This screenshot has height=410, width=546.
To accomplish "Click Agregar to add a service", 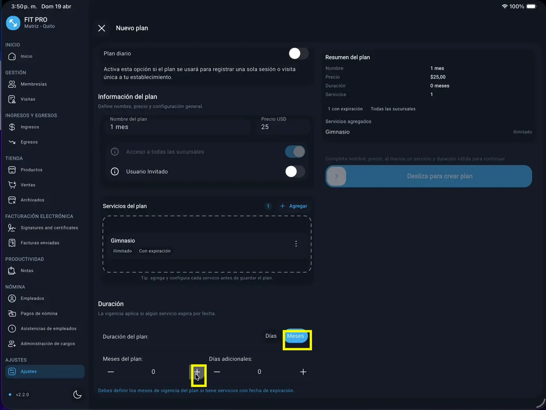I will coord(294,206).
